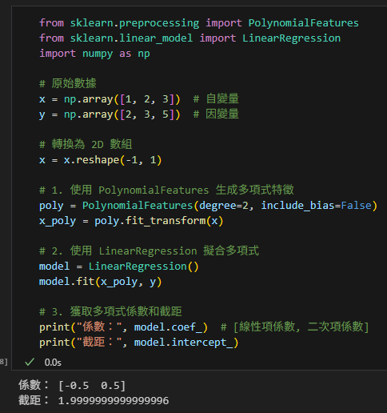Click the line "model.fit(x_poly, y)"
The height and width of the screenshot is (413, 387).
[x=101, y=282]
